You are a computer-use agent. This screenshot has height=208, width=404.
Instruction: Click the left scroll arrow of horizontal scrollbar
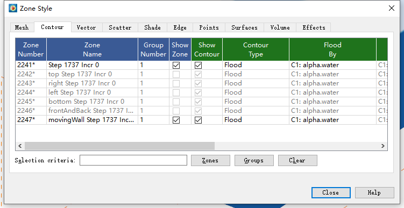click(x=20, y=146)
